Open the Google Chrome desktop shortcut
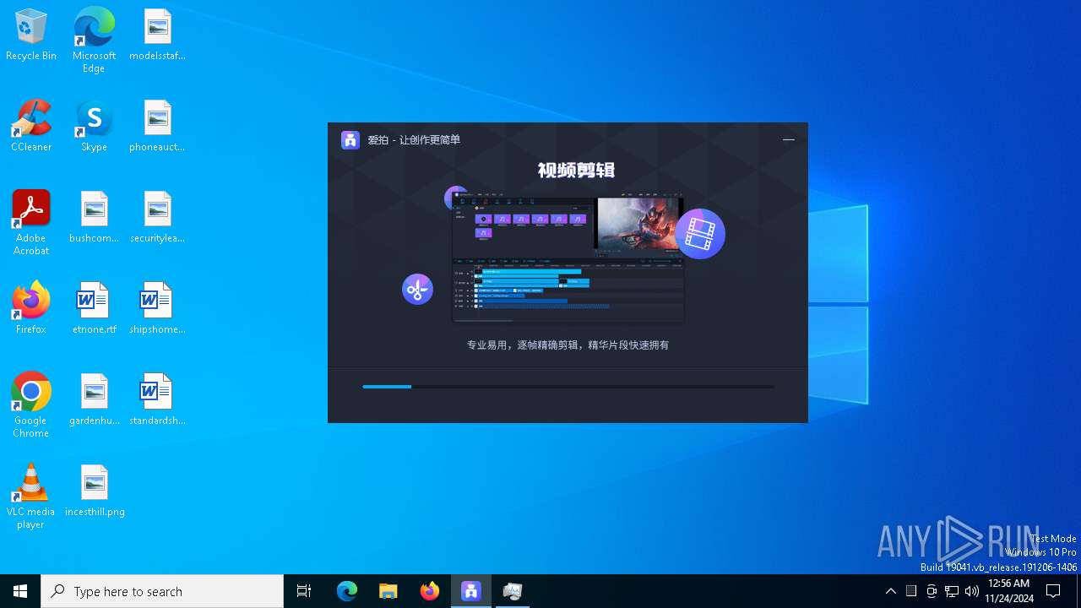The image size is (1081, 608). coord(31,406)
